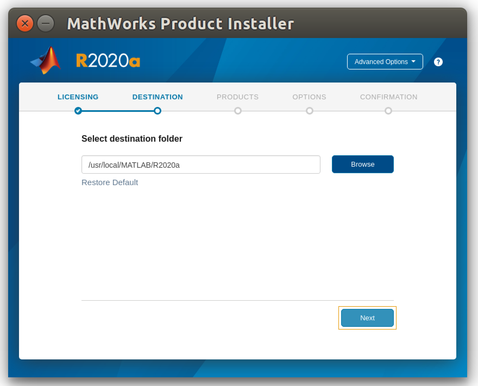478x386 pixels.
Task: Switch to the LICENSING step tab
Action: pyautogui.click(x=78, y=97)
